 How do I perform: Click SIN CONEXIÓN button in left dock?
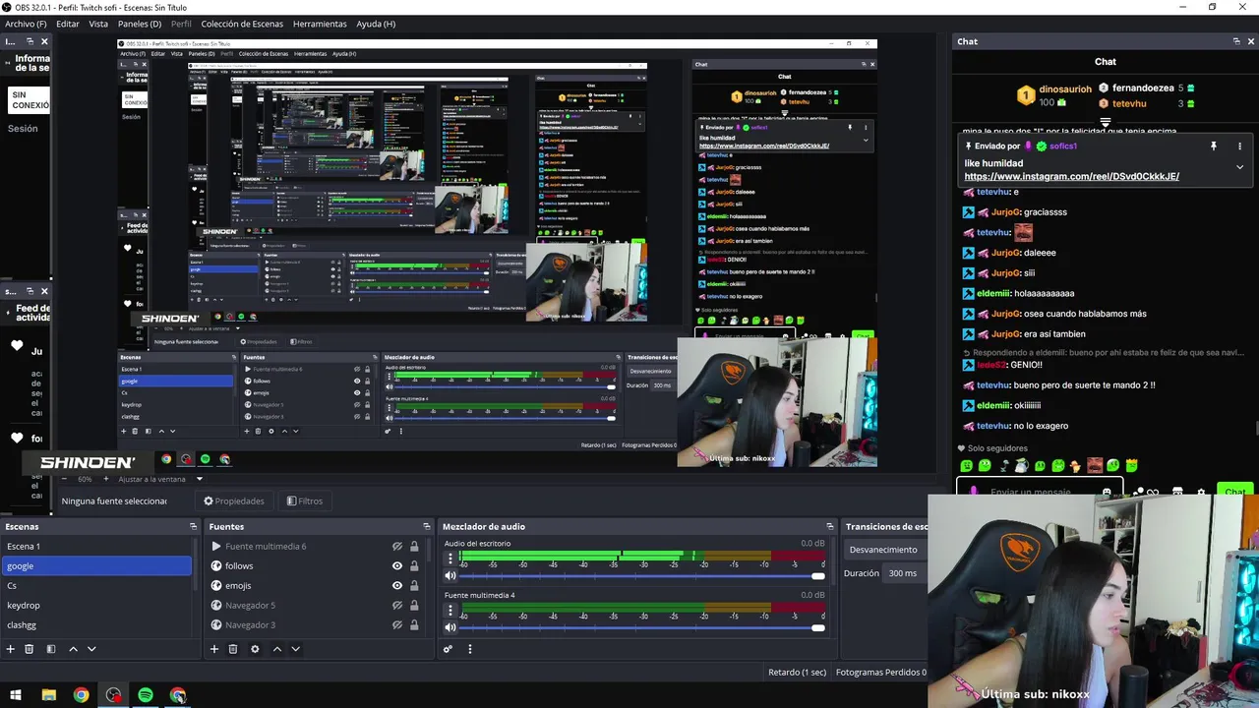pos(30,100)
